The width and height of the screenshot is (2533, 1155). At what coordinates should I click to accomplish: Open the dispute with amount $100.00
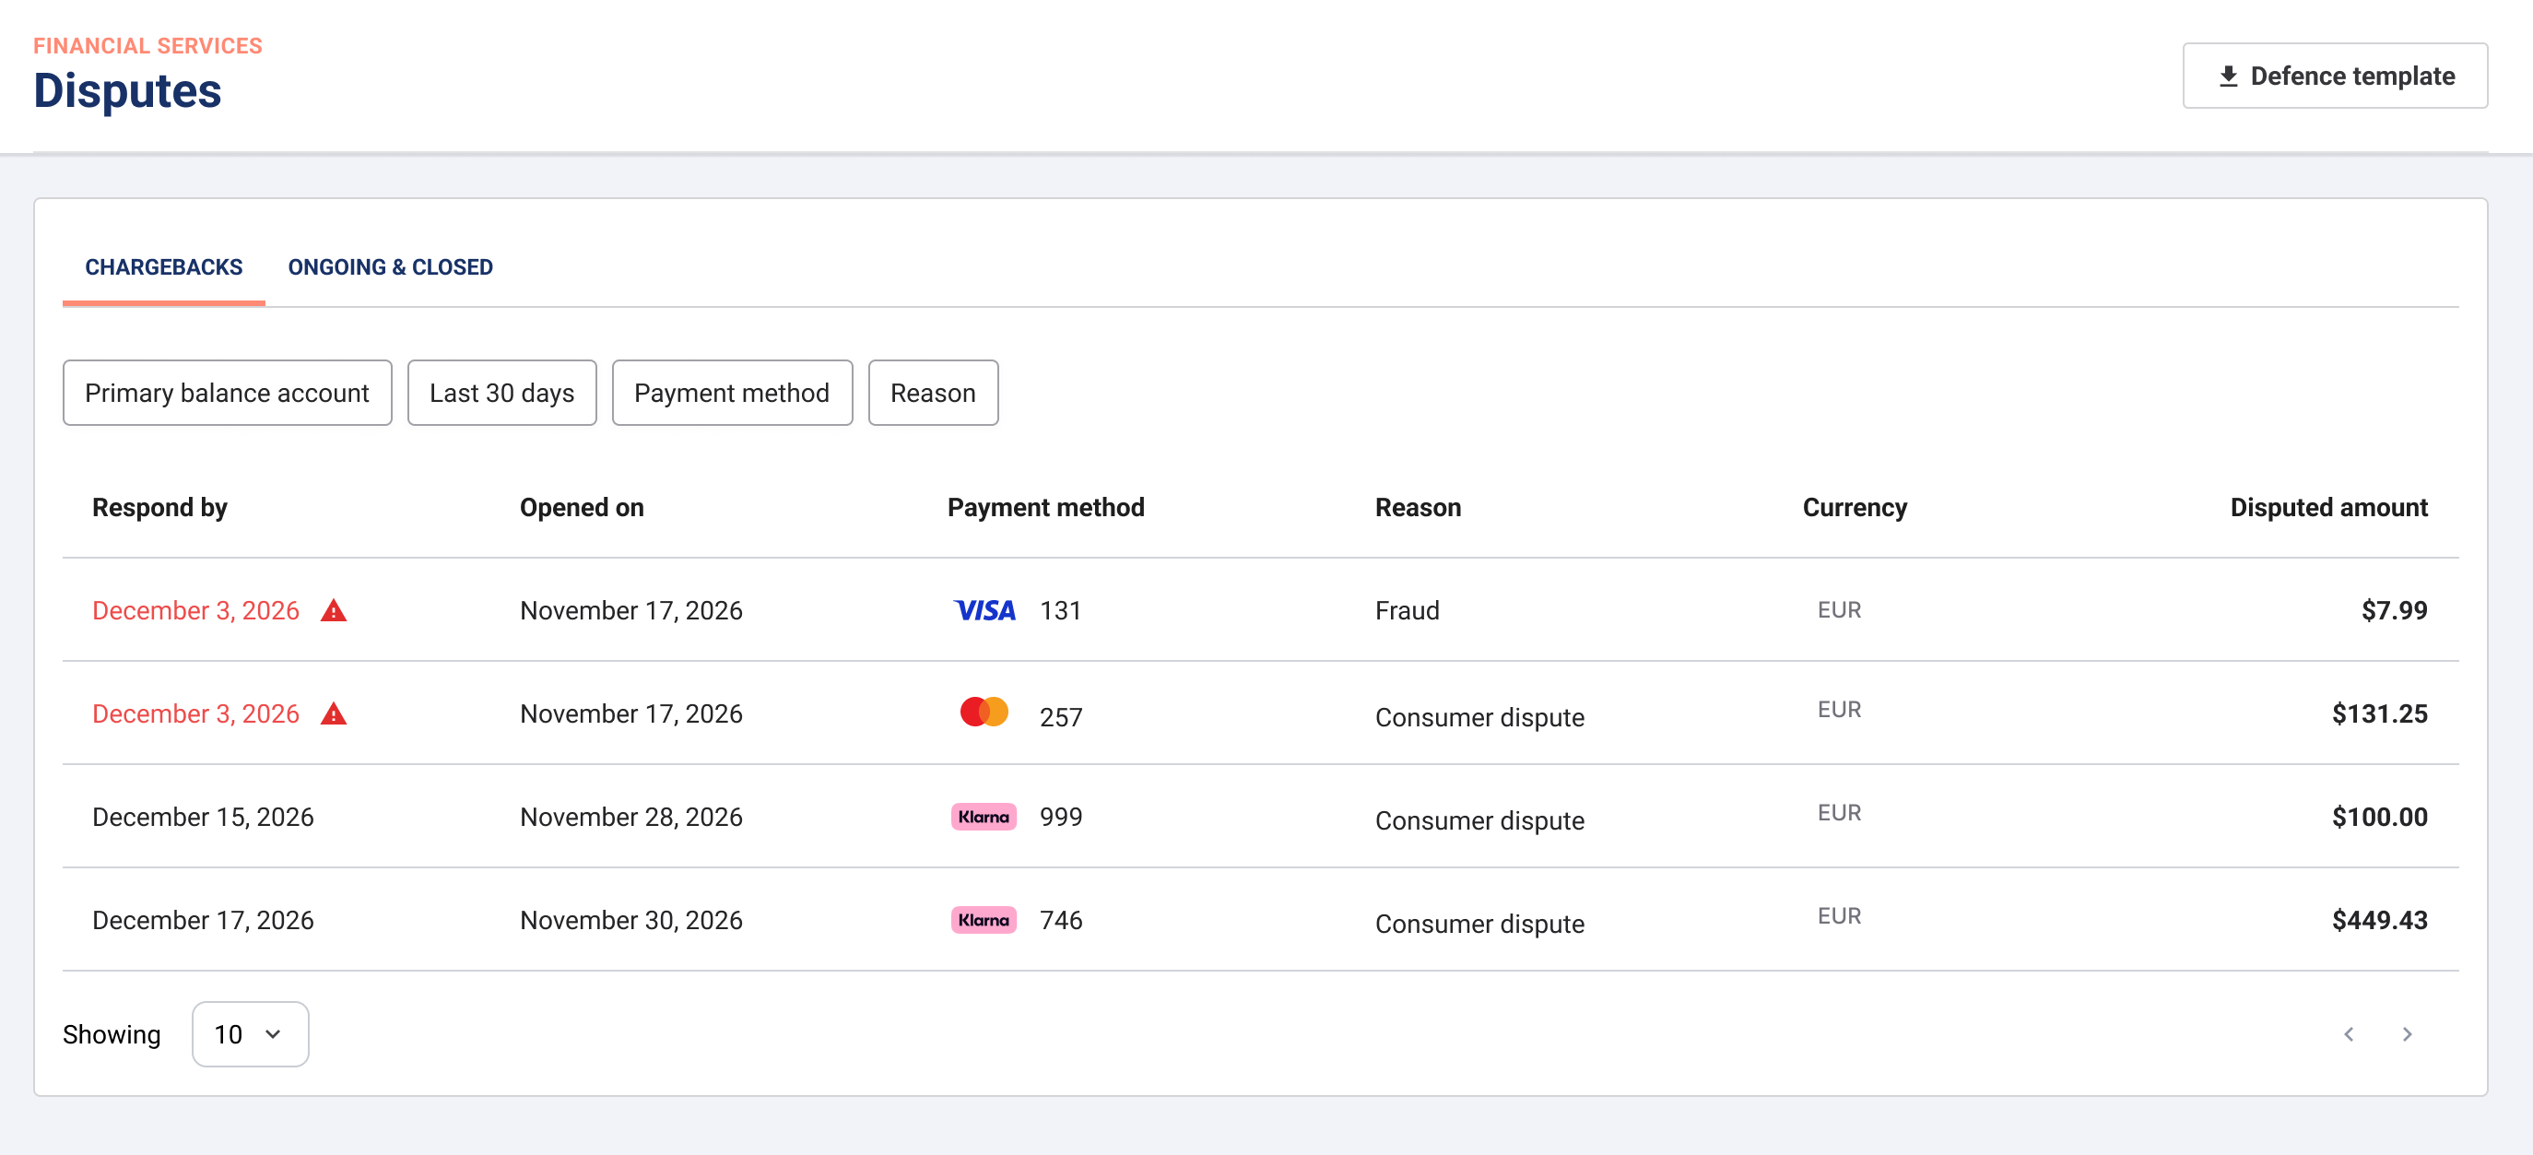1261,817
